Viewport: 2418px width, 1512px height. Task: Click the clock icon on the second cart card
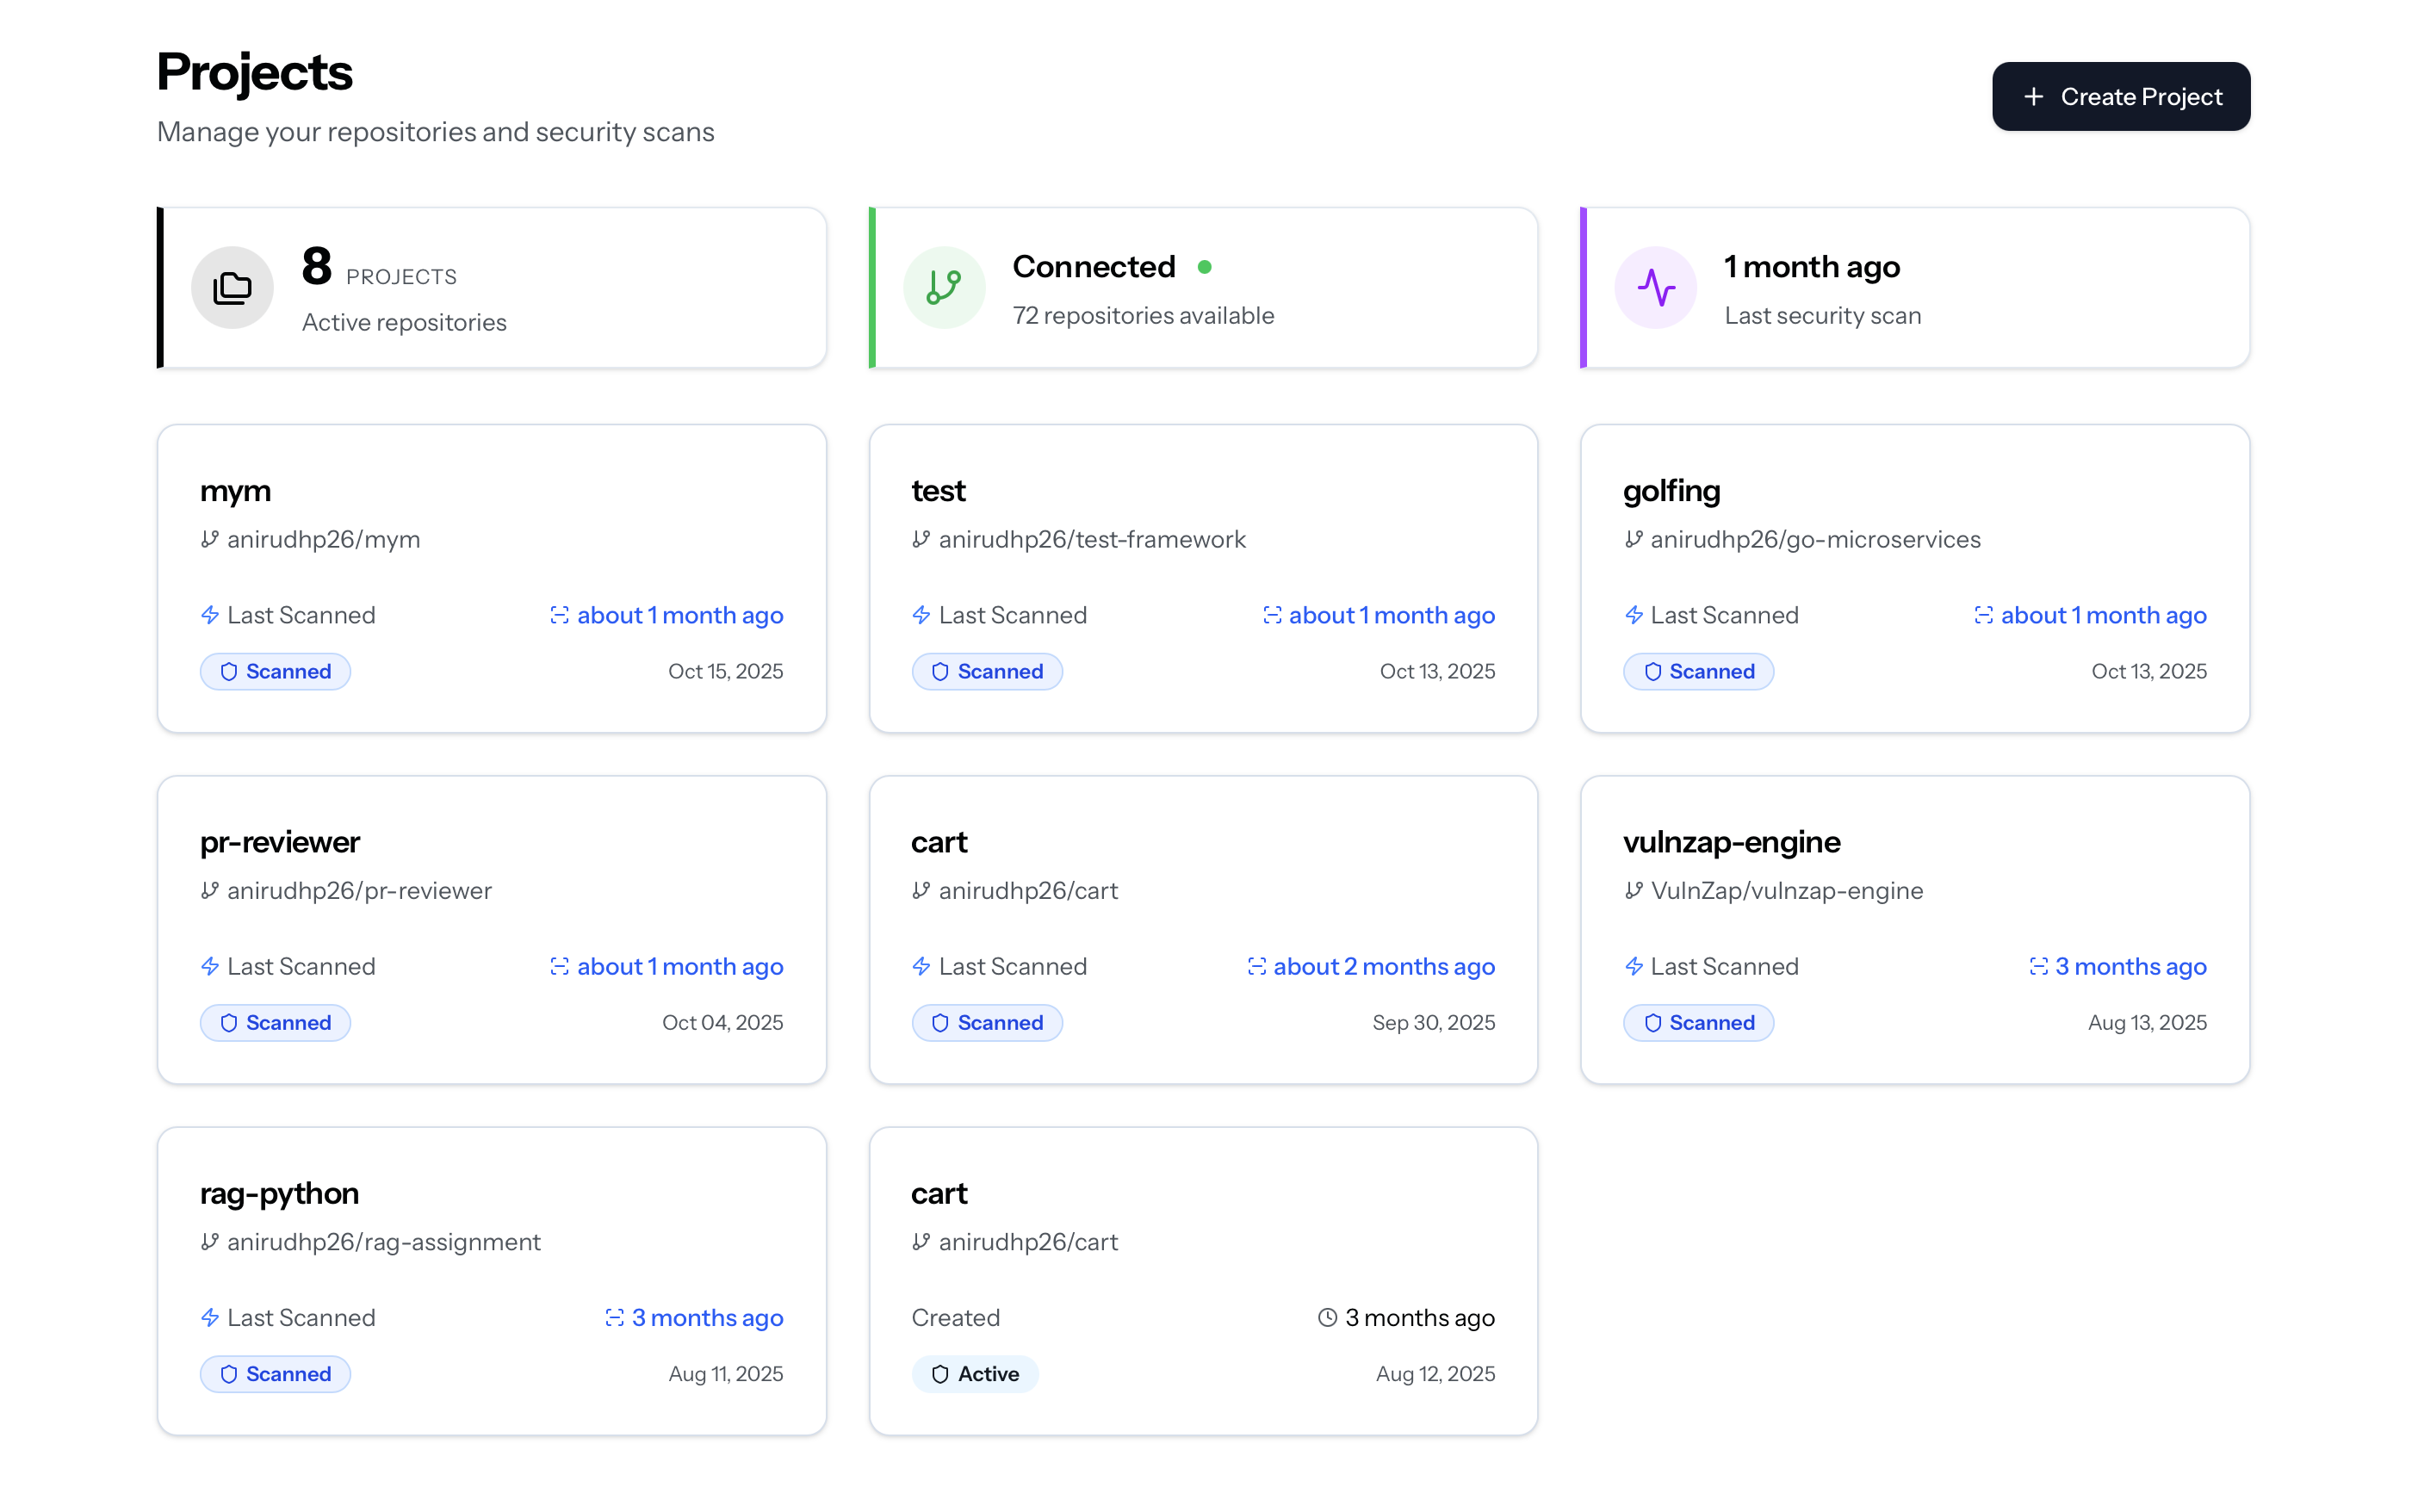(x=1327, y=1317)
